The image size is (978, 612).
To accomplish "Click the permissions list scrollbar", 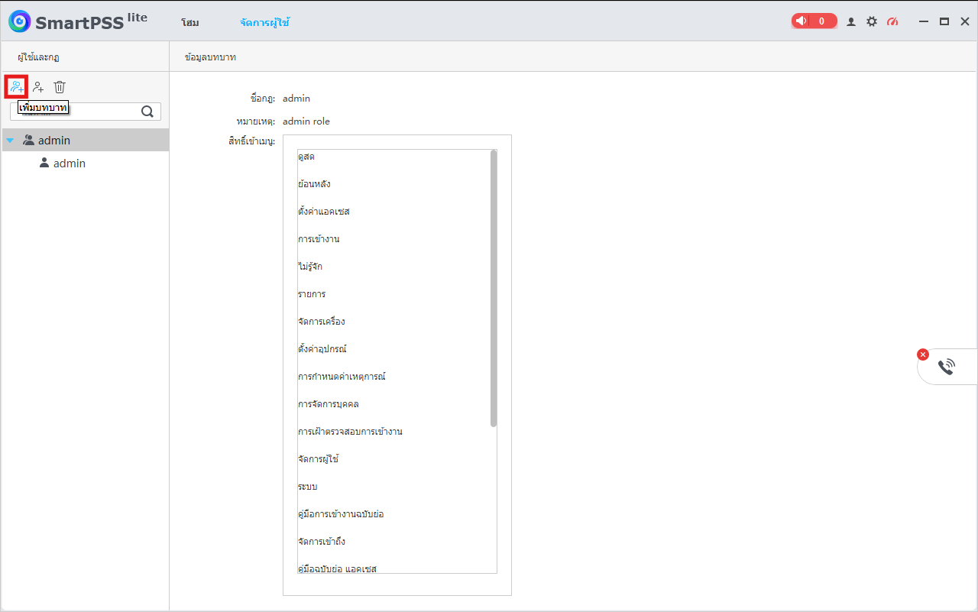I will [494, 288].
